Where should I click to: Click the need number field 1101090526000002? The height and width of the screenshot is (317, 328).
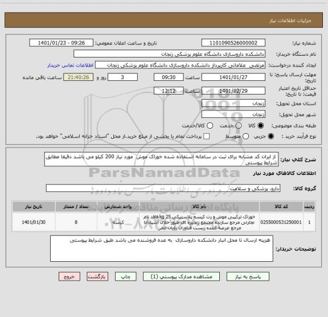click(233, 43)
